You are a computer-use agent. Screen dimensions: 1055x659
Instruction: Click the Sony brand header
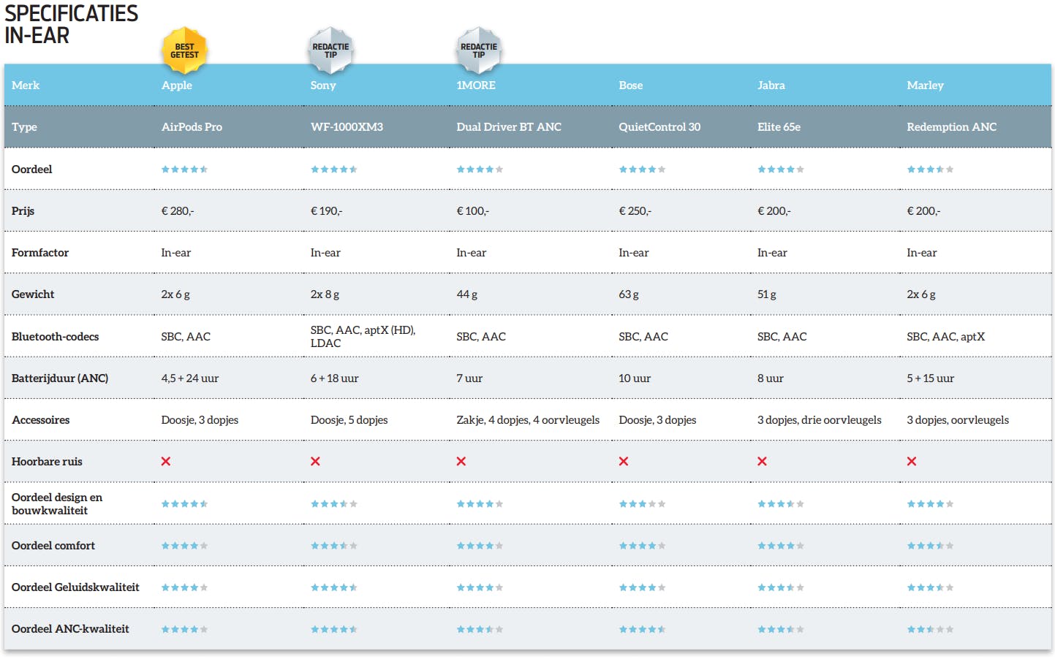pyautogui.click(x=323, y=85)
